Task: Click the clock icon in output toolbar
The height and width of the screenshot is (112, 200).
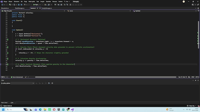Action: coord(52,83)
